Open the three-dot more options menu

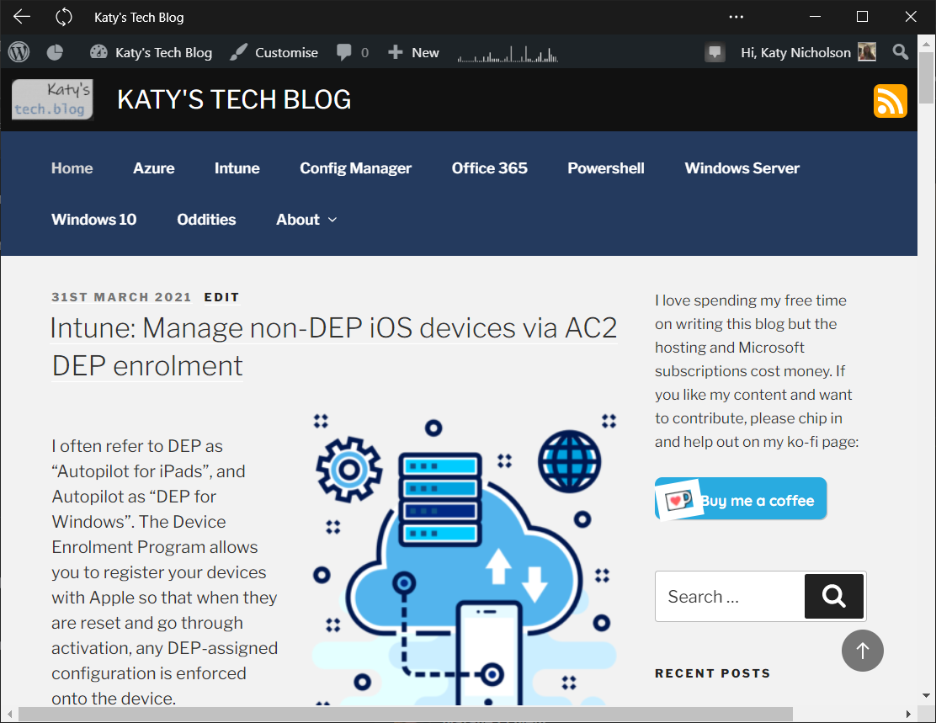737,17
